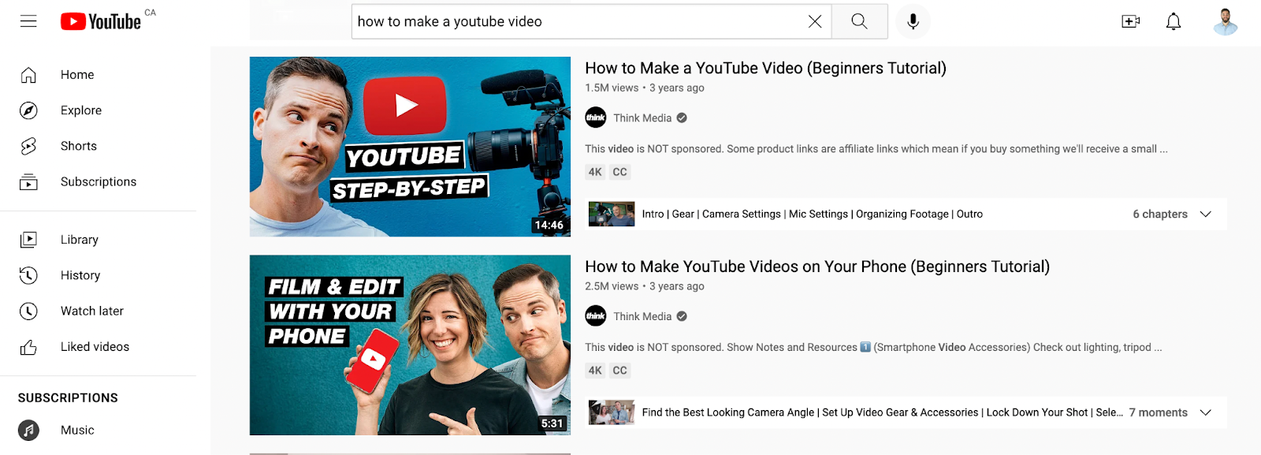Viewport: 1261px width, 455px height.
Task: Click the History clock icon
Action: tap(28, 275)
